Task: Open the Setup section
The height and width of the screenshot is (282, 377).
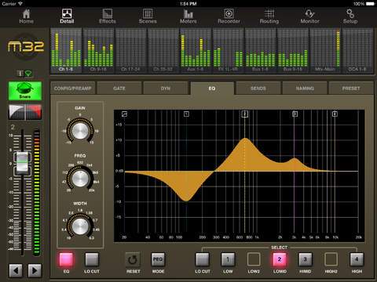Action: 350,16
